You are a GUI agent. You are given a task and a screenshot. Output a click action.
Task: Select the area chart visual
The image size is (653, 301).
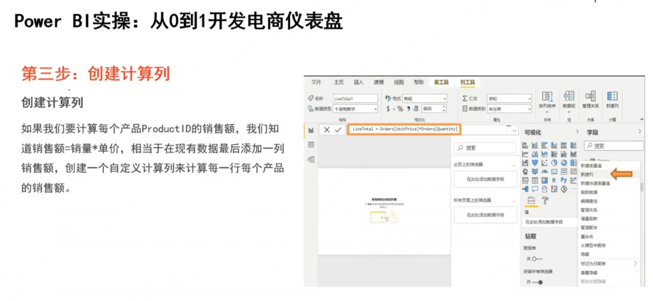[x=535, y=154]
